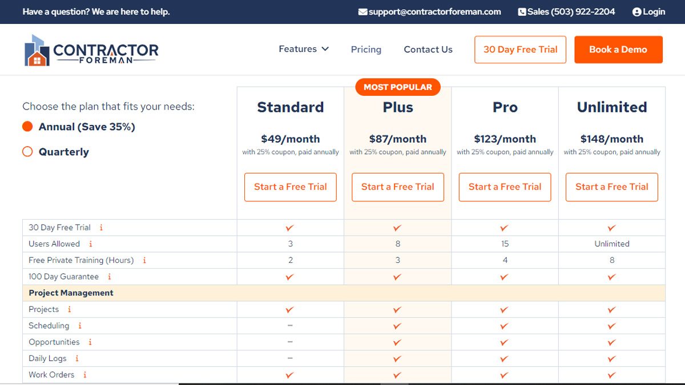Viewport: 685px width, 385px height.
Task: Open the info tooltip for 30 Day Free Trial
Action: 101,227
